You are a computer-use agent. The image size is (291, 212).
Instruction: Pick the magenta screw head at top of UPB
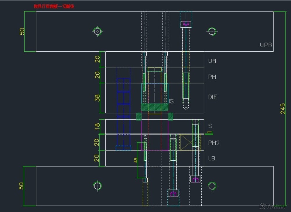pyautogui.click(x=186, y=24)
